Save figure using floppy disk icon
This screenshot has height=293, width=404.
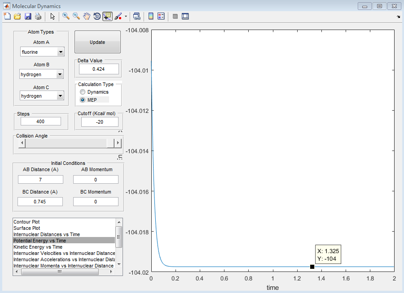pos(28,17)
